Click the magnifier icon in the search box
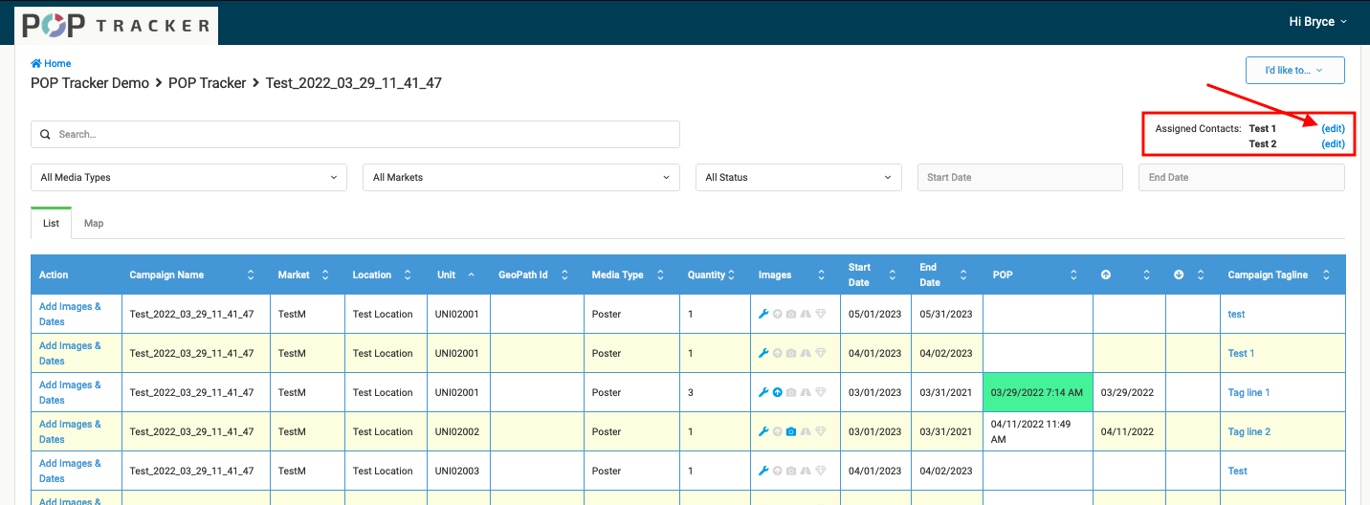The image size is (1370, 505). (x=45, y=135)
